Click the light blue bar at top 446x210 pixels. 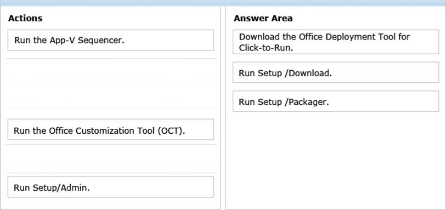coord(223,3)
